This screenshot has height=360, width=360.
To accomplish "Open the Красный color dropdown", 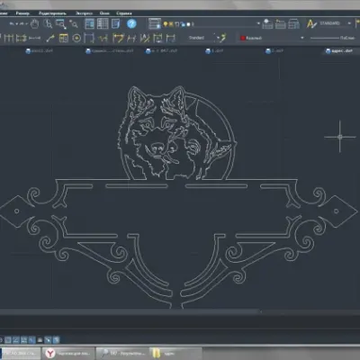I will tap(272, 38).
